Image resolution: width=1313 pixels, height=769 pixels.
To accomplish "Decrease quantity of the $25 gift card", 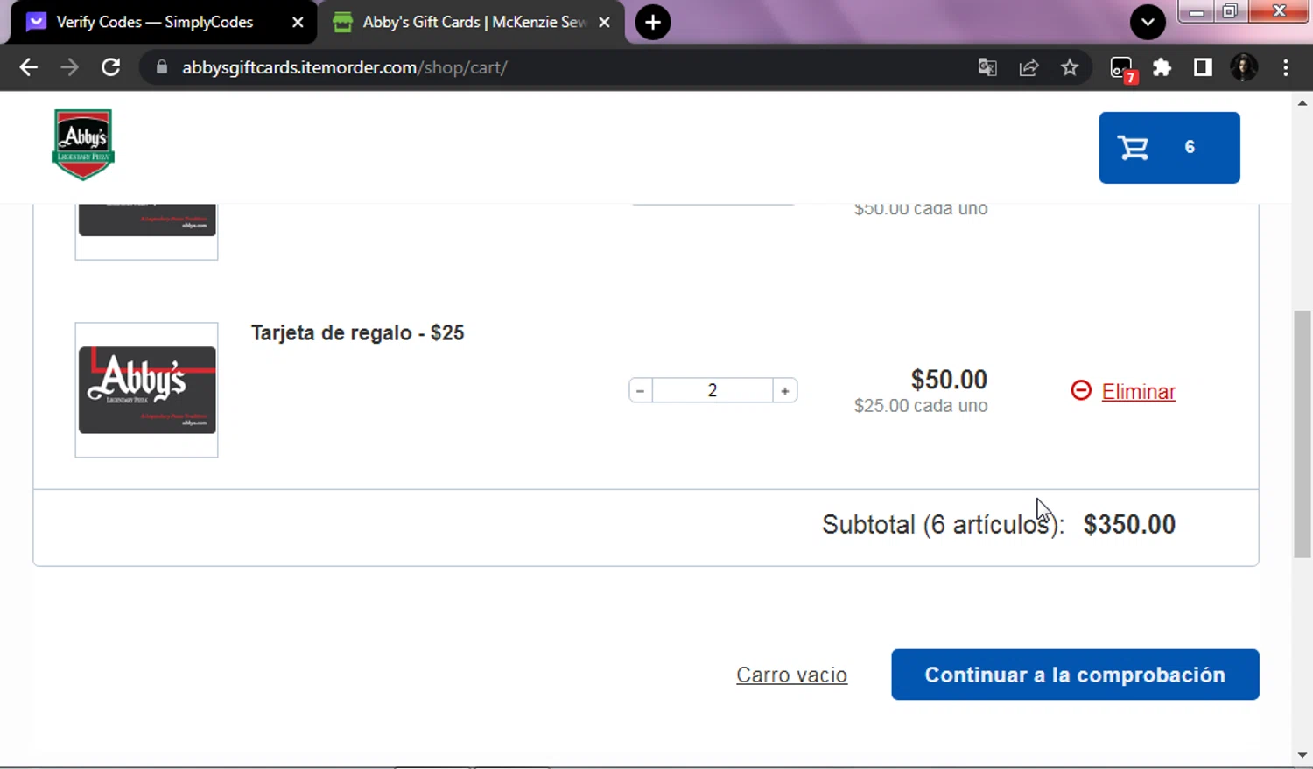I will pyautogui.click(x=641, y=390).
